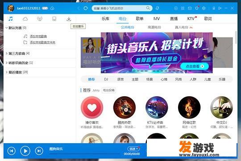Select the 人群 radio category

[193, 79]
